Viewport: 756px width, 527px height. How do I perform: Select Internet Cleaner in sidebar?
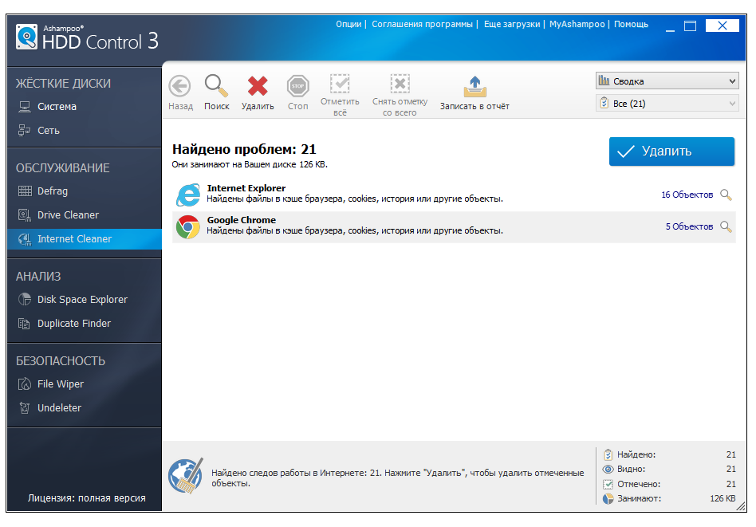pos(85,239)
